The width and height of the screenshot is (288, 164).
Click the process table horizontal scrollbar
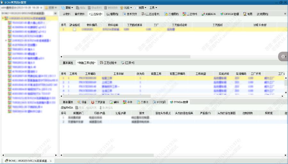click(x=107, y=96)
